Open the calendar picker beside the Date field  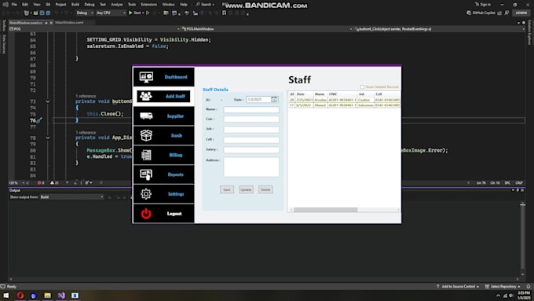tap(274, 99)
